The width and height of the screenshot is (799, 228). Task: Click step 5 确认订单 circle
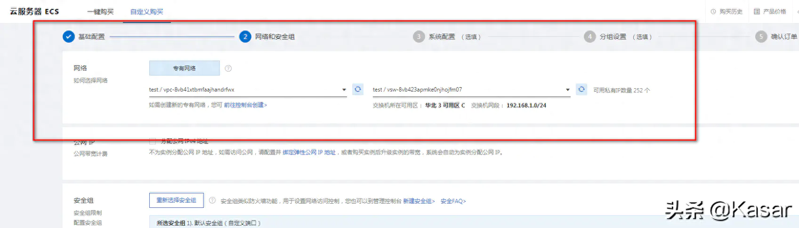761,37
